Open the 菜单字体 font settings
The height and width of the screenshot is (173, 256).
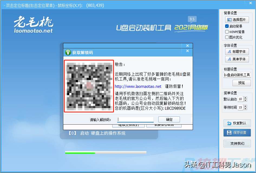pyautogui.click(x=237, y=59)
